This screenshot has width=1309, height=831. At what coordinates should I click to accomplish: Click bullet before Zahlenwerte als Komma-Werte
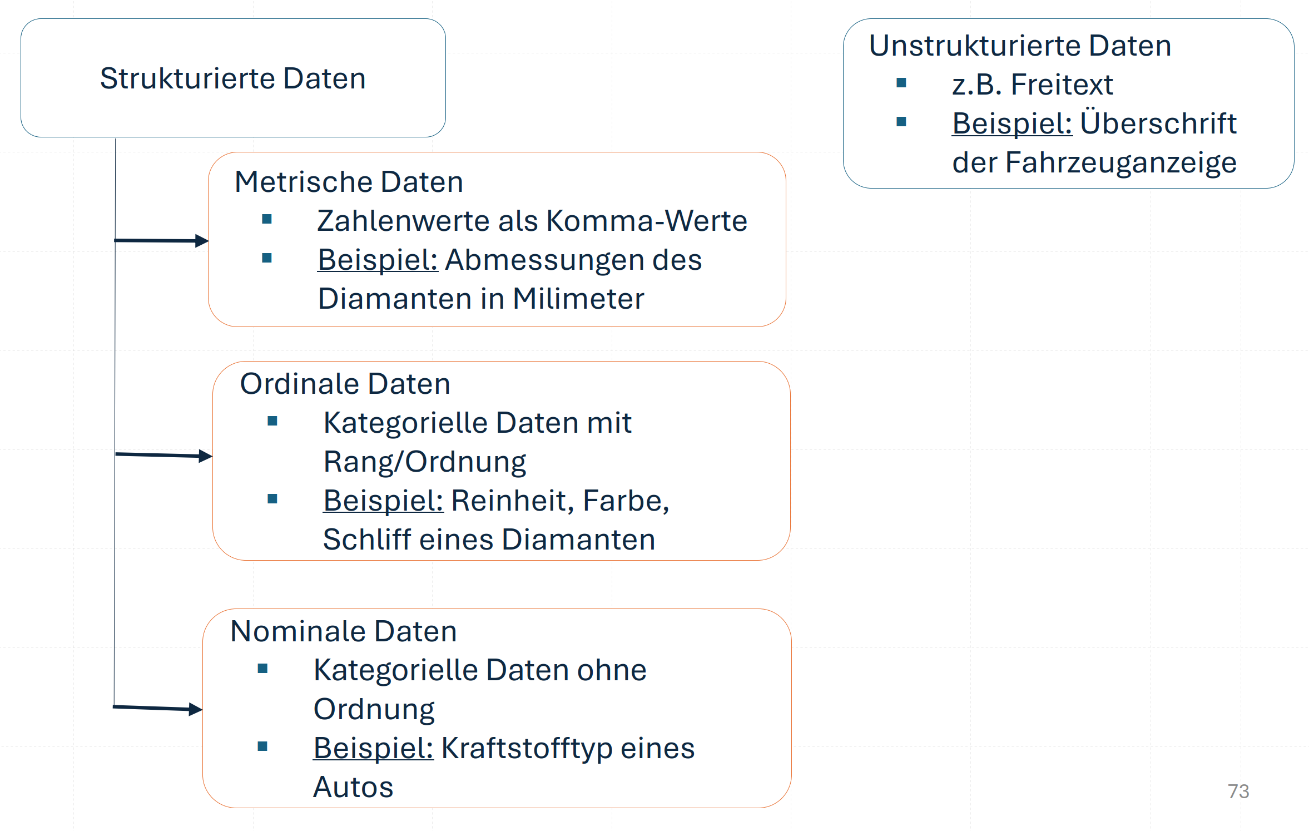(x=267, y=219)
